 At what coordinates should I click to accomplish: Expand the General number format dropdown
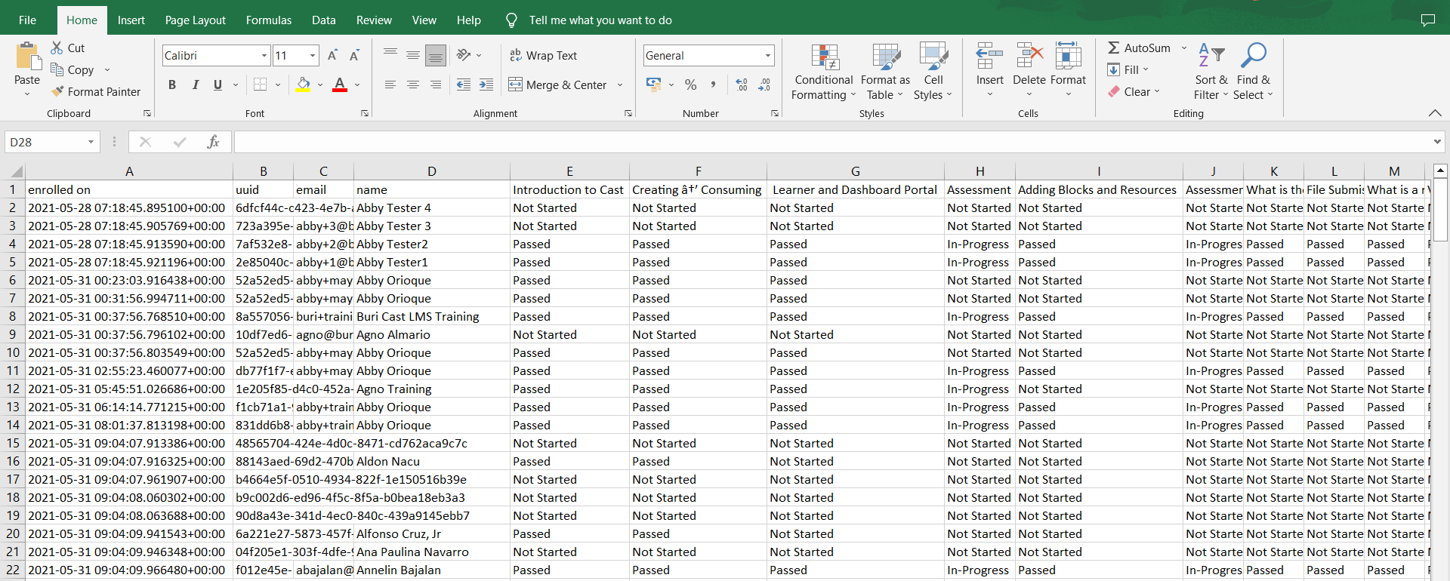tap(768, 55)
